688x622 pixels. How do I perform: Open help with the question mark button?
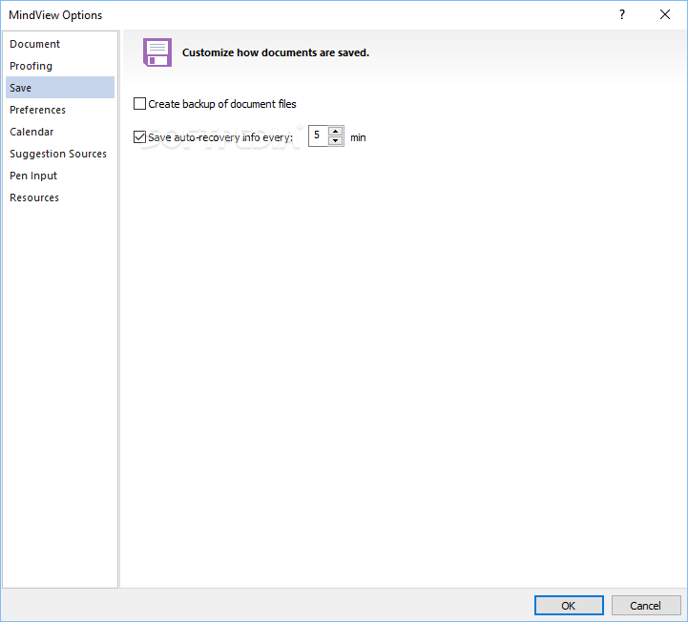tap(622, 14)
